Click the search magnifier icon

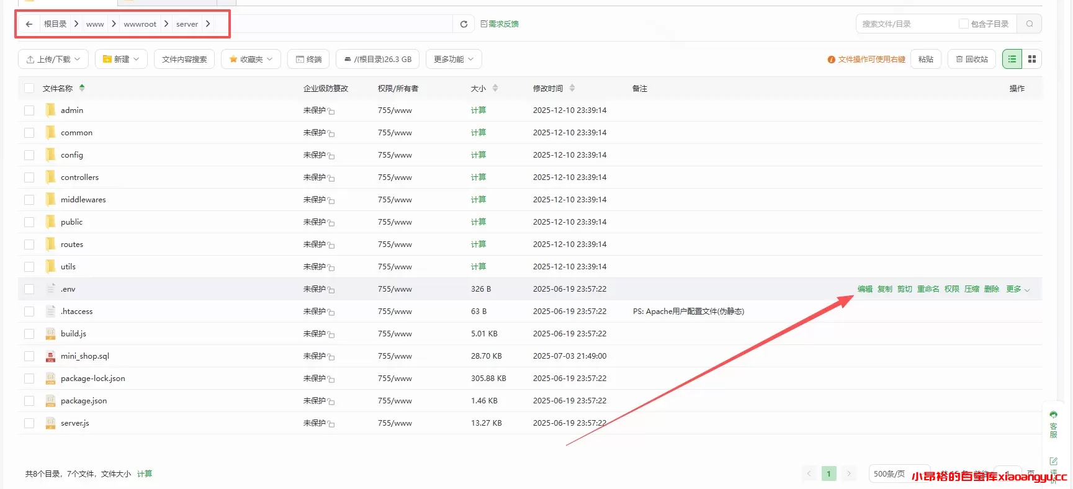pyautogui.click(x=1030, y=24)
